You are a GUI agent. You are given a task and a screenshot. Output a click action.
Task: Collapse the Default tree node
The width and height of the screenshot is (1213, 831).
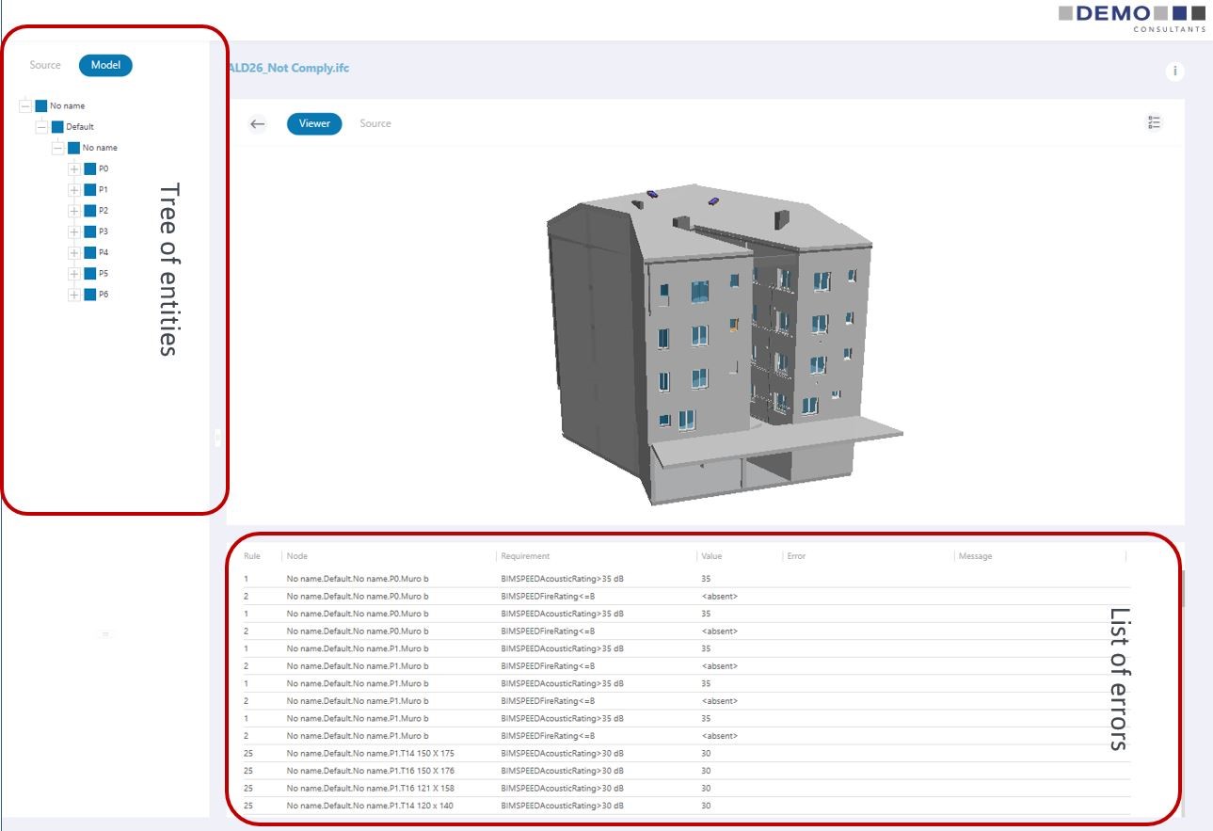(x=41, y=127)
